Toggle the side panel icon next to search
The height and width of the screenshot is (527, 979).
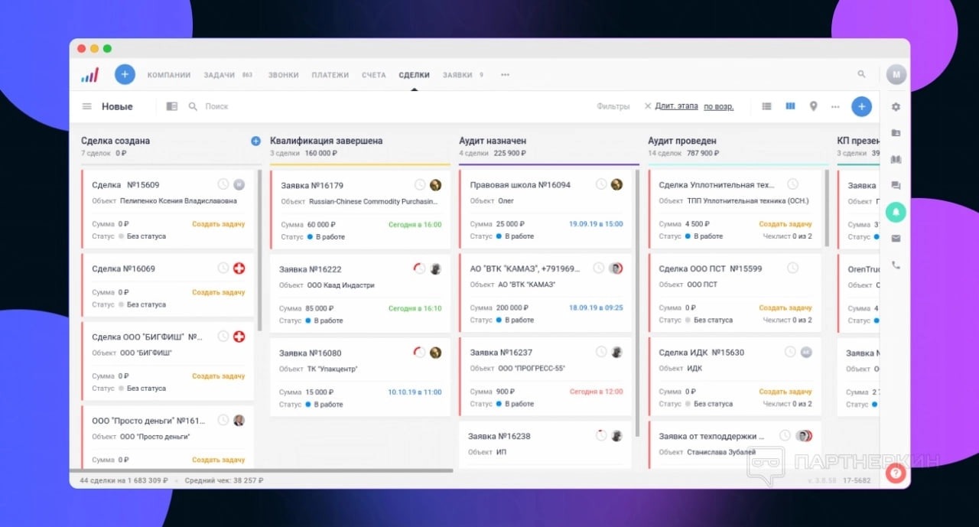point(172,106)
